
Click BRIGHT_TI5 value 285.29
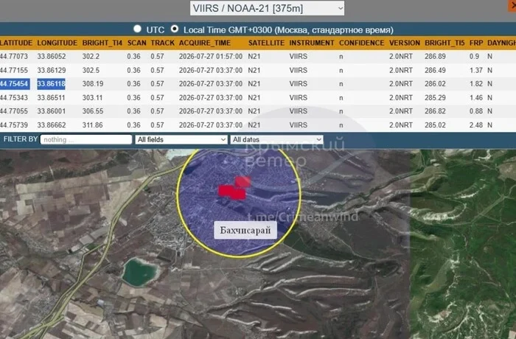tap(435, 98)
